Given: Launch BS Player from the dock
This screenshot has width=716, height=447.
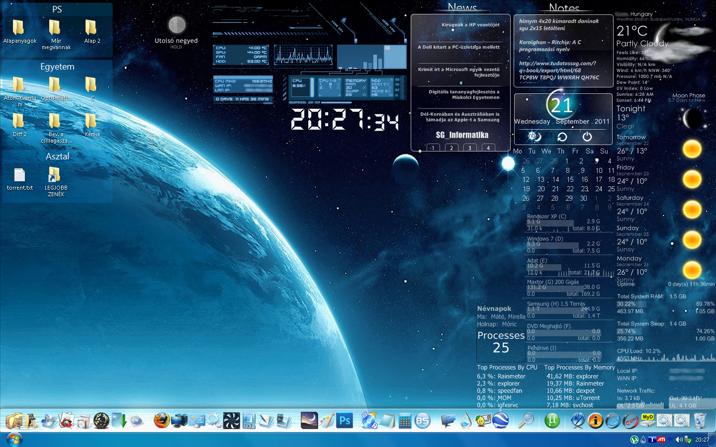Looking at the screenshot, I should pos(423,421).
